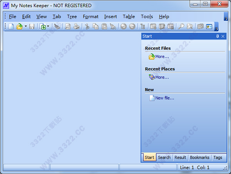Screen dimensions: 231x174
Task: Open the Insert menu
Action: coord(110,17)
